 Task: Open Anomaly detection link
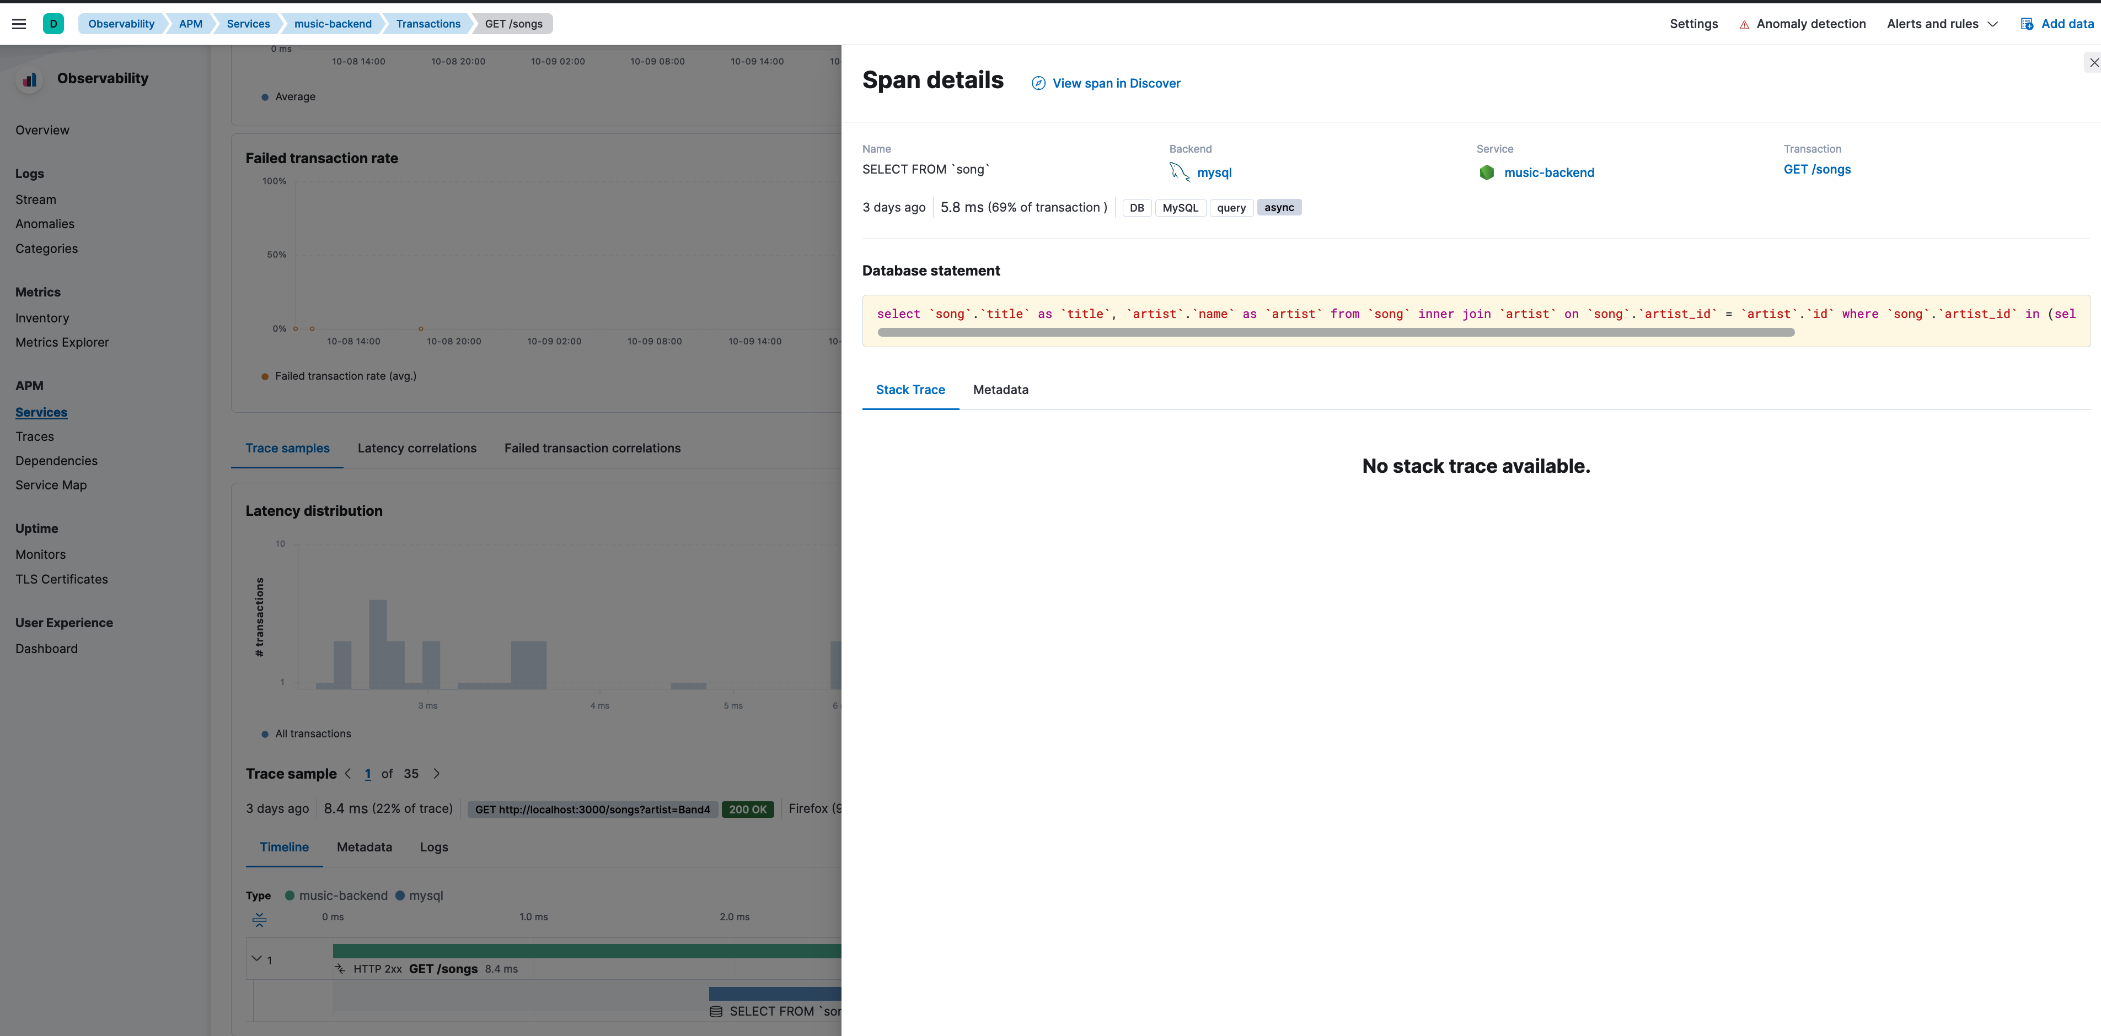click(1810, 24)
